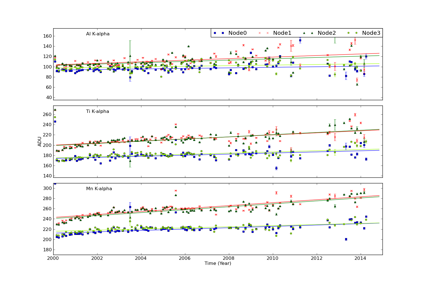The width and height of the screenshot is (425, 283).
Task: Click the Ti K-alpha panel title
Action: click(x=97, y=112)
